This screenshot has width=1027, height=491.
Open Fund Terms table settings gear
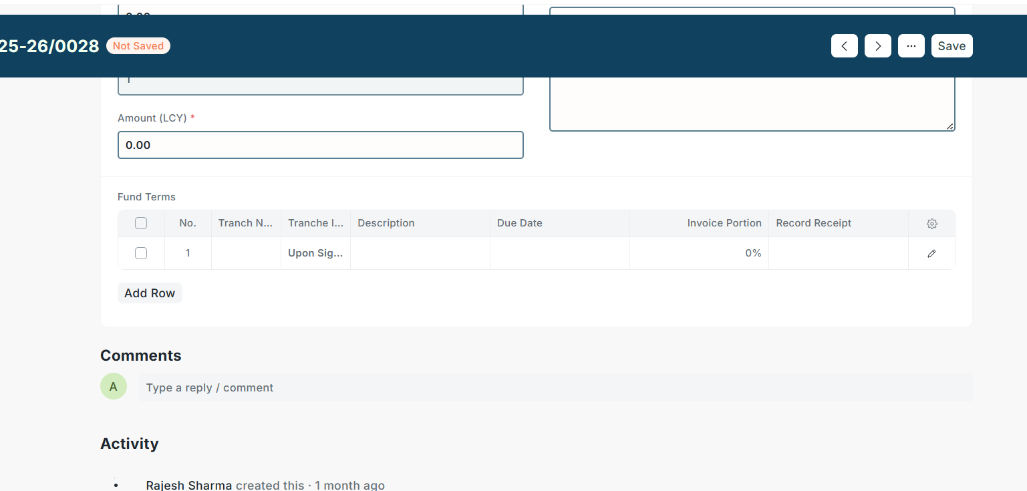(931, 224)
